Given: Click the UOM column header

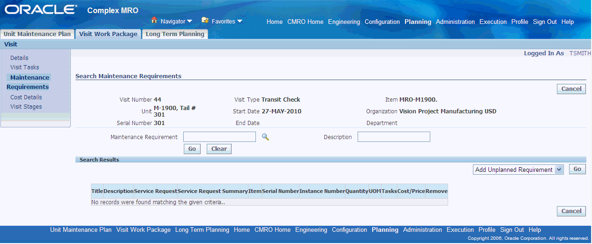Looking at the screenshot, I should click(x=375, y=191).
